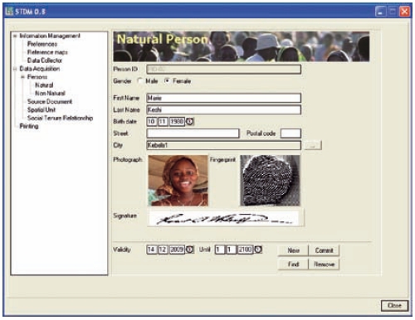Collapse the Information Management tree node
415x320 pixels.
coord(15,36)
